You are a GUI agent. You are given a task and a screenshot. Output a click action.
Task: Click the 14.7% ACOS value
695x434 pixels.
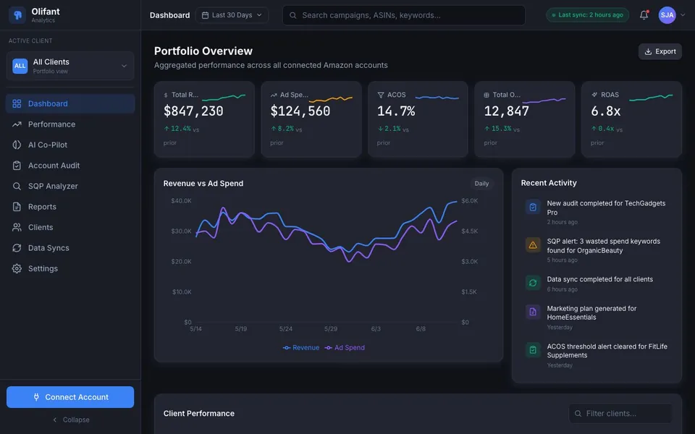[x=396, y=111]
